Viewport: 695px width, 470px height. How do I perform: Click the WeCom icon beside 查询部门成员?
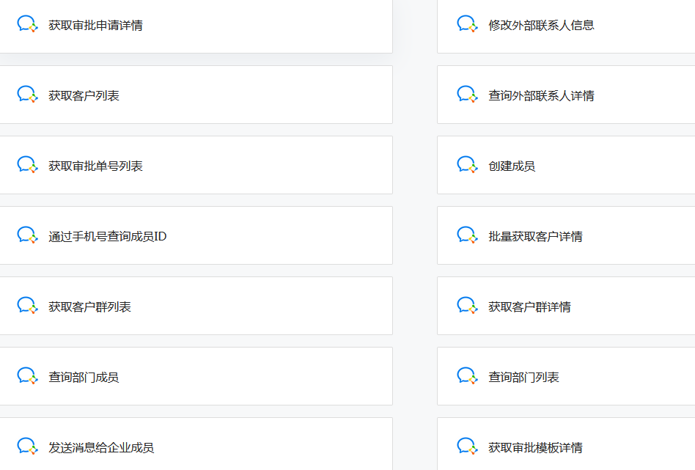[x=27, y=375]
